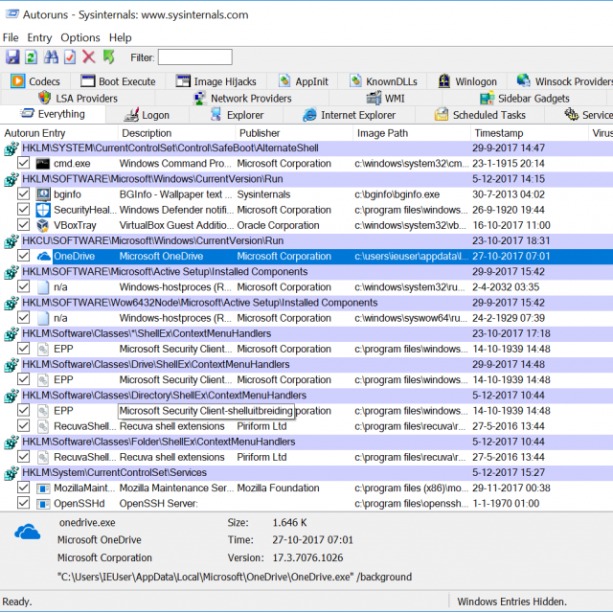This screenshot has height=613, width=613.
Task: Open the Codecs tab
Action: coord(35,81)
